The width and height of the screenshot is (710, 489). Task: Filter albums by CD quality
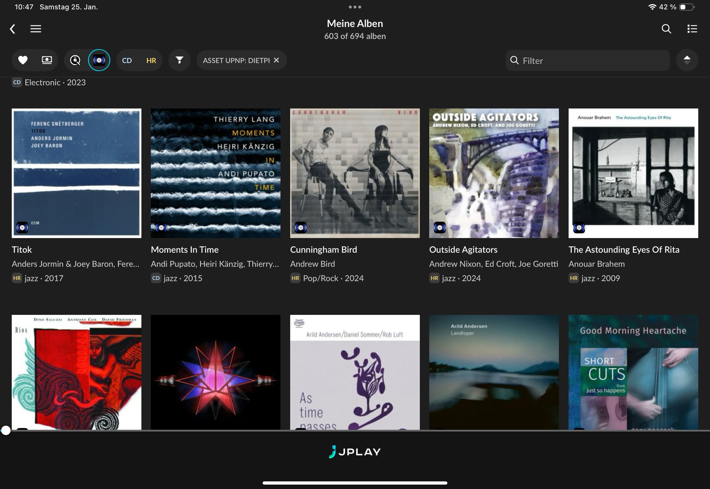coord(127,61)
